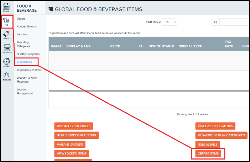The image size is (250, 162).
Task: Click the Image column header
Action: point(56,46)
